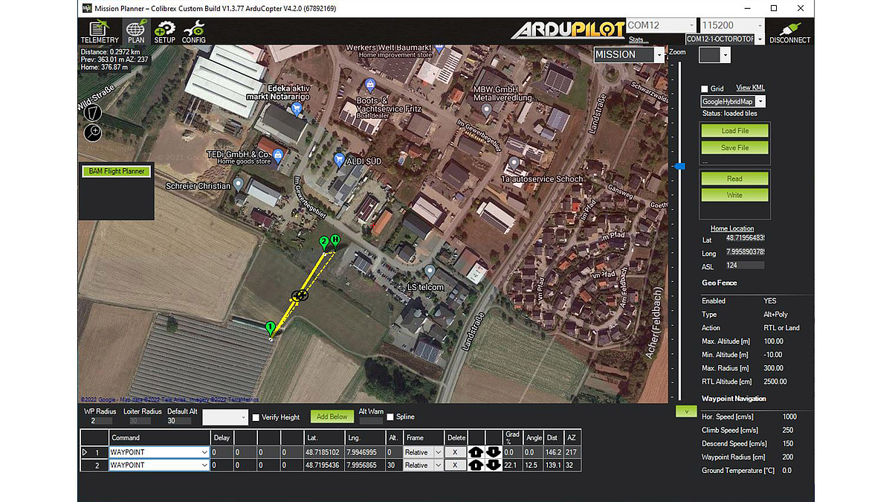Open the GoogleHybridMap provider dropdown
This screenshot has height=502, width=892.
click(733, 101)
